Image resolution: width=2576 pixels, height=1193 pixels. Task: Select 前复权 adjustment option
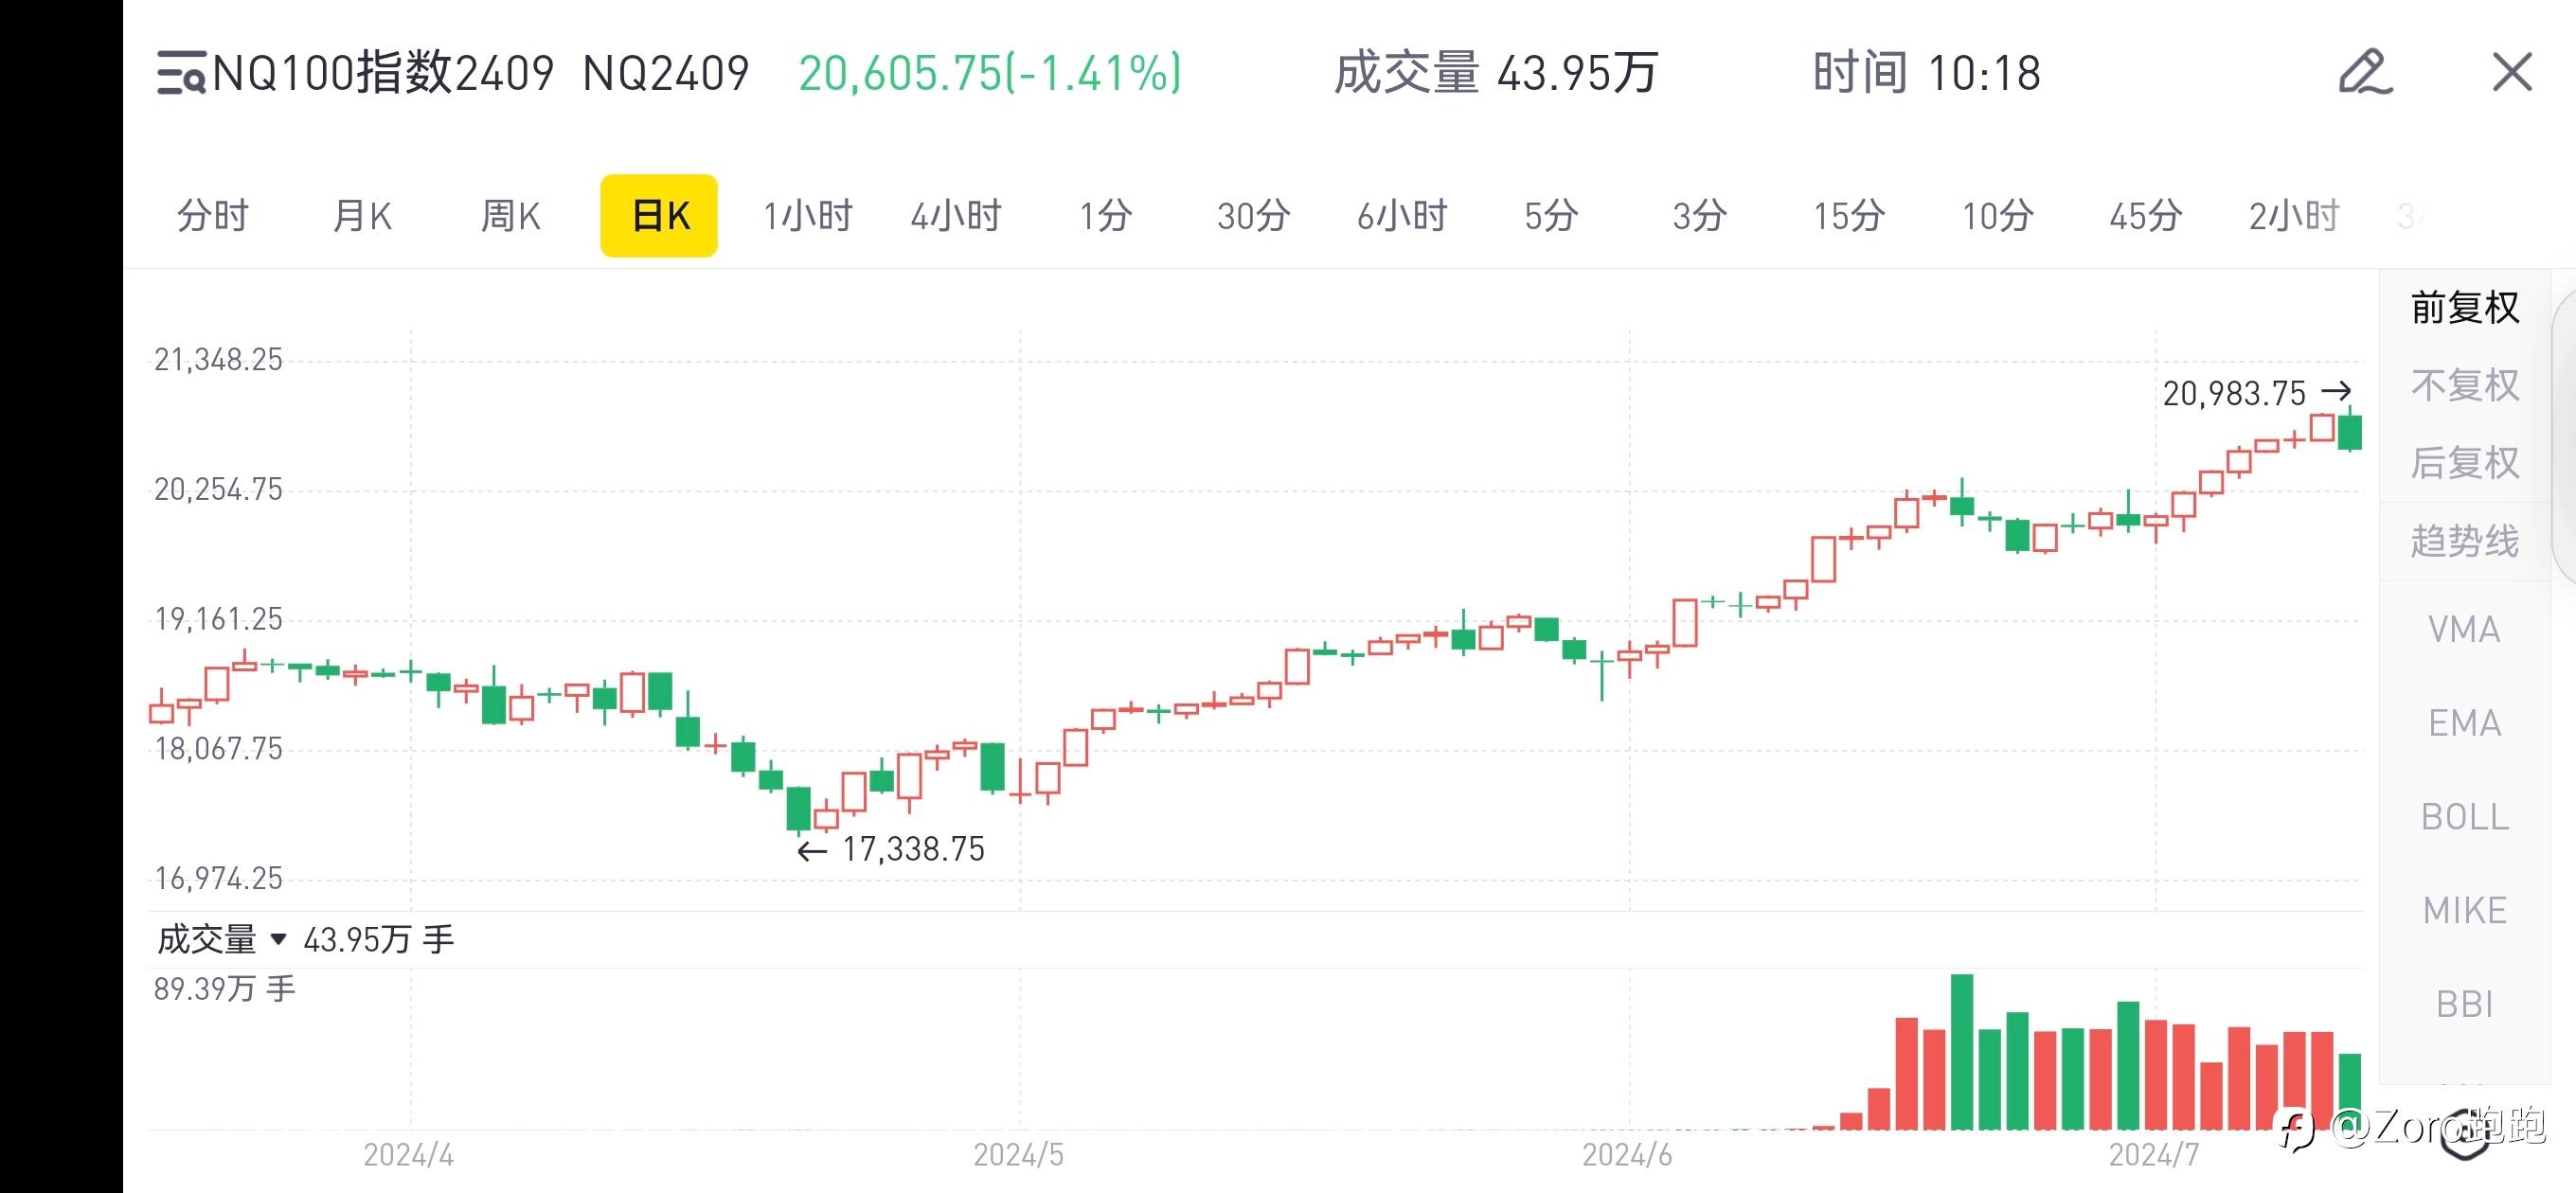tap(2464, 307)
